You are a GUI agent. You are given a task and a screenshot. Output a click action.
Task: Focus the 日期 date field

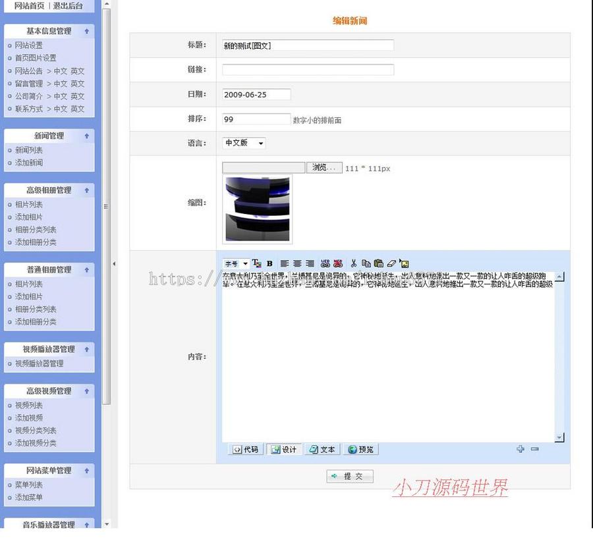256,94
